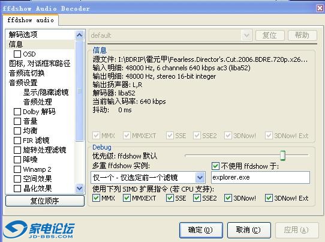Image resolution: width=325 pixels, height=242 pixels.
Task: Open 音频设置 settings page
Action: 23,83
